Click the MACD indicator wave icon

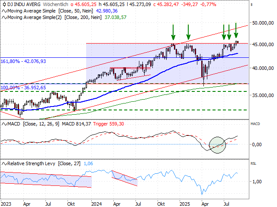point(4,124)
